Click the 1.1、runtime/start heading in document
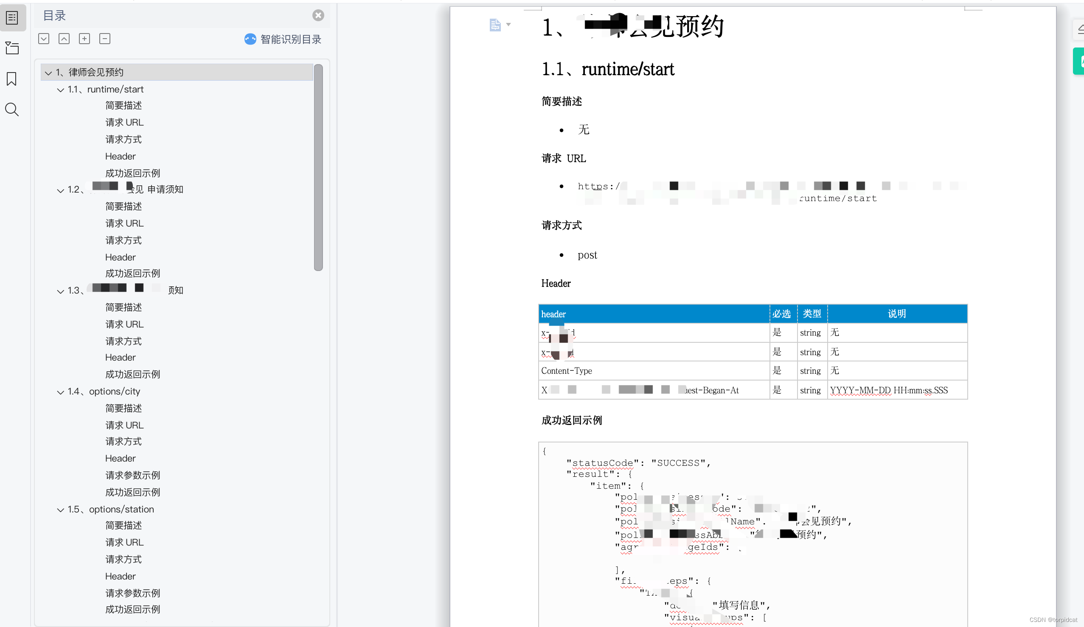Viewport: 1084px width, 627px height. point(607,69)
